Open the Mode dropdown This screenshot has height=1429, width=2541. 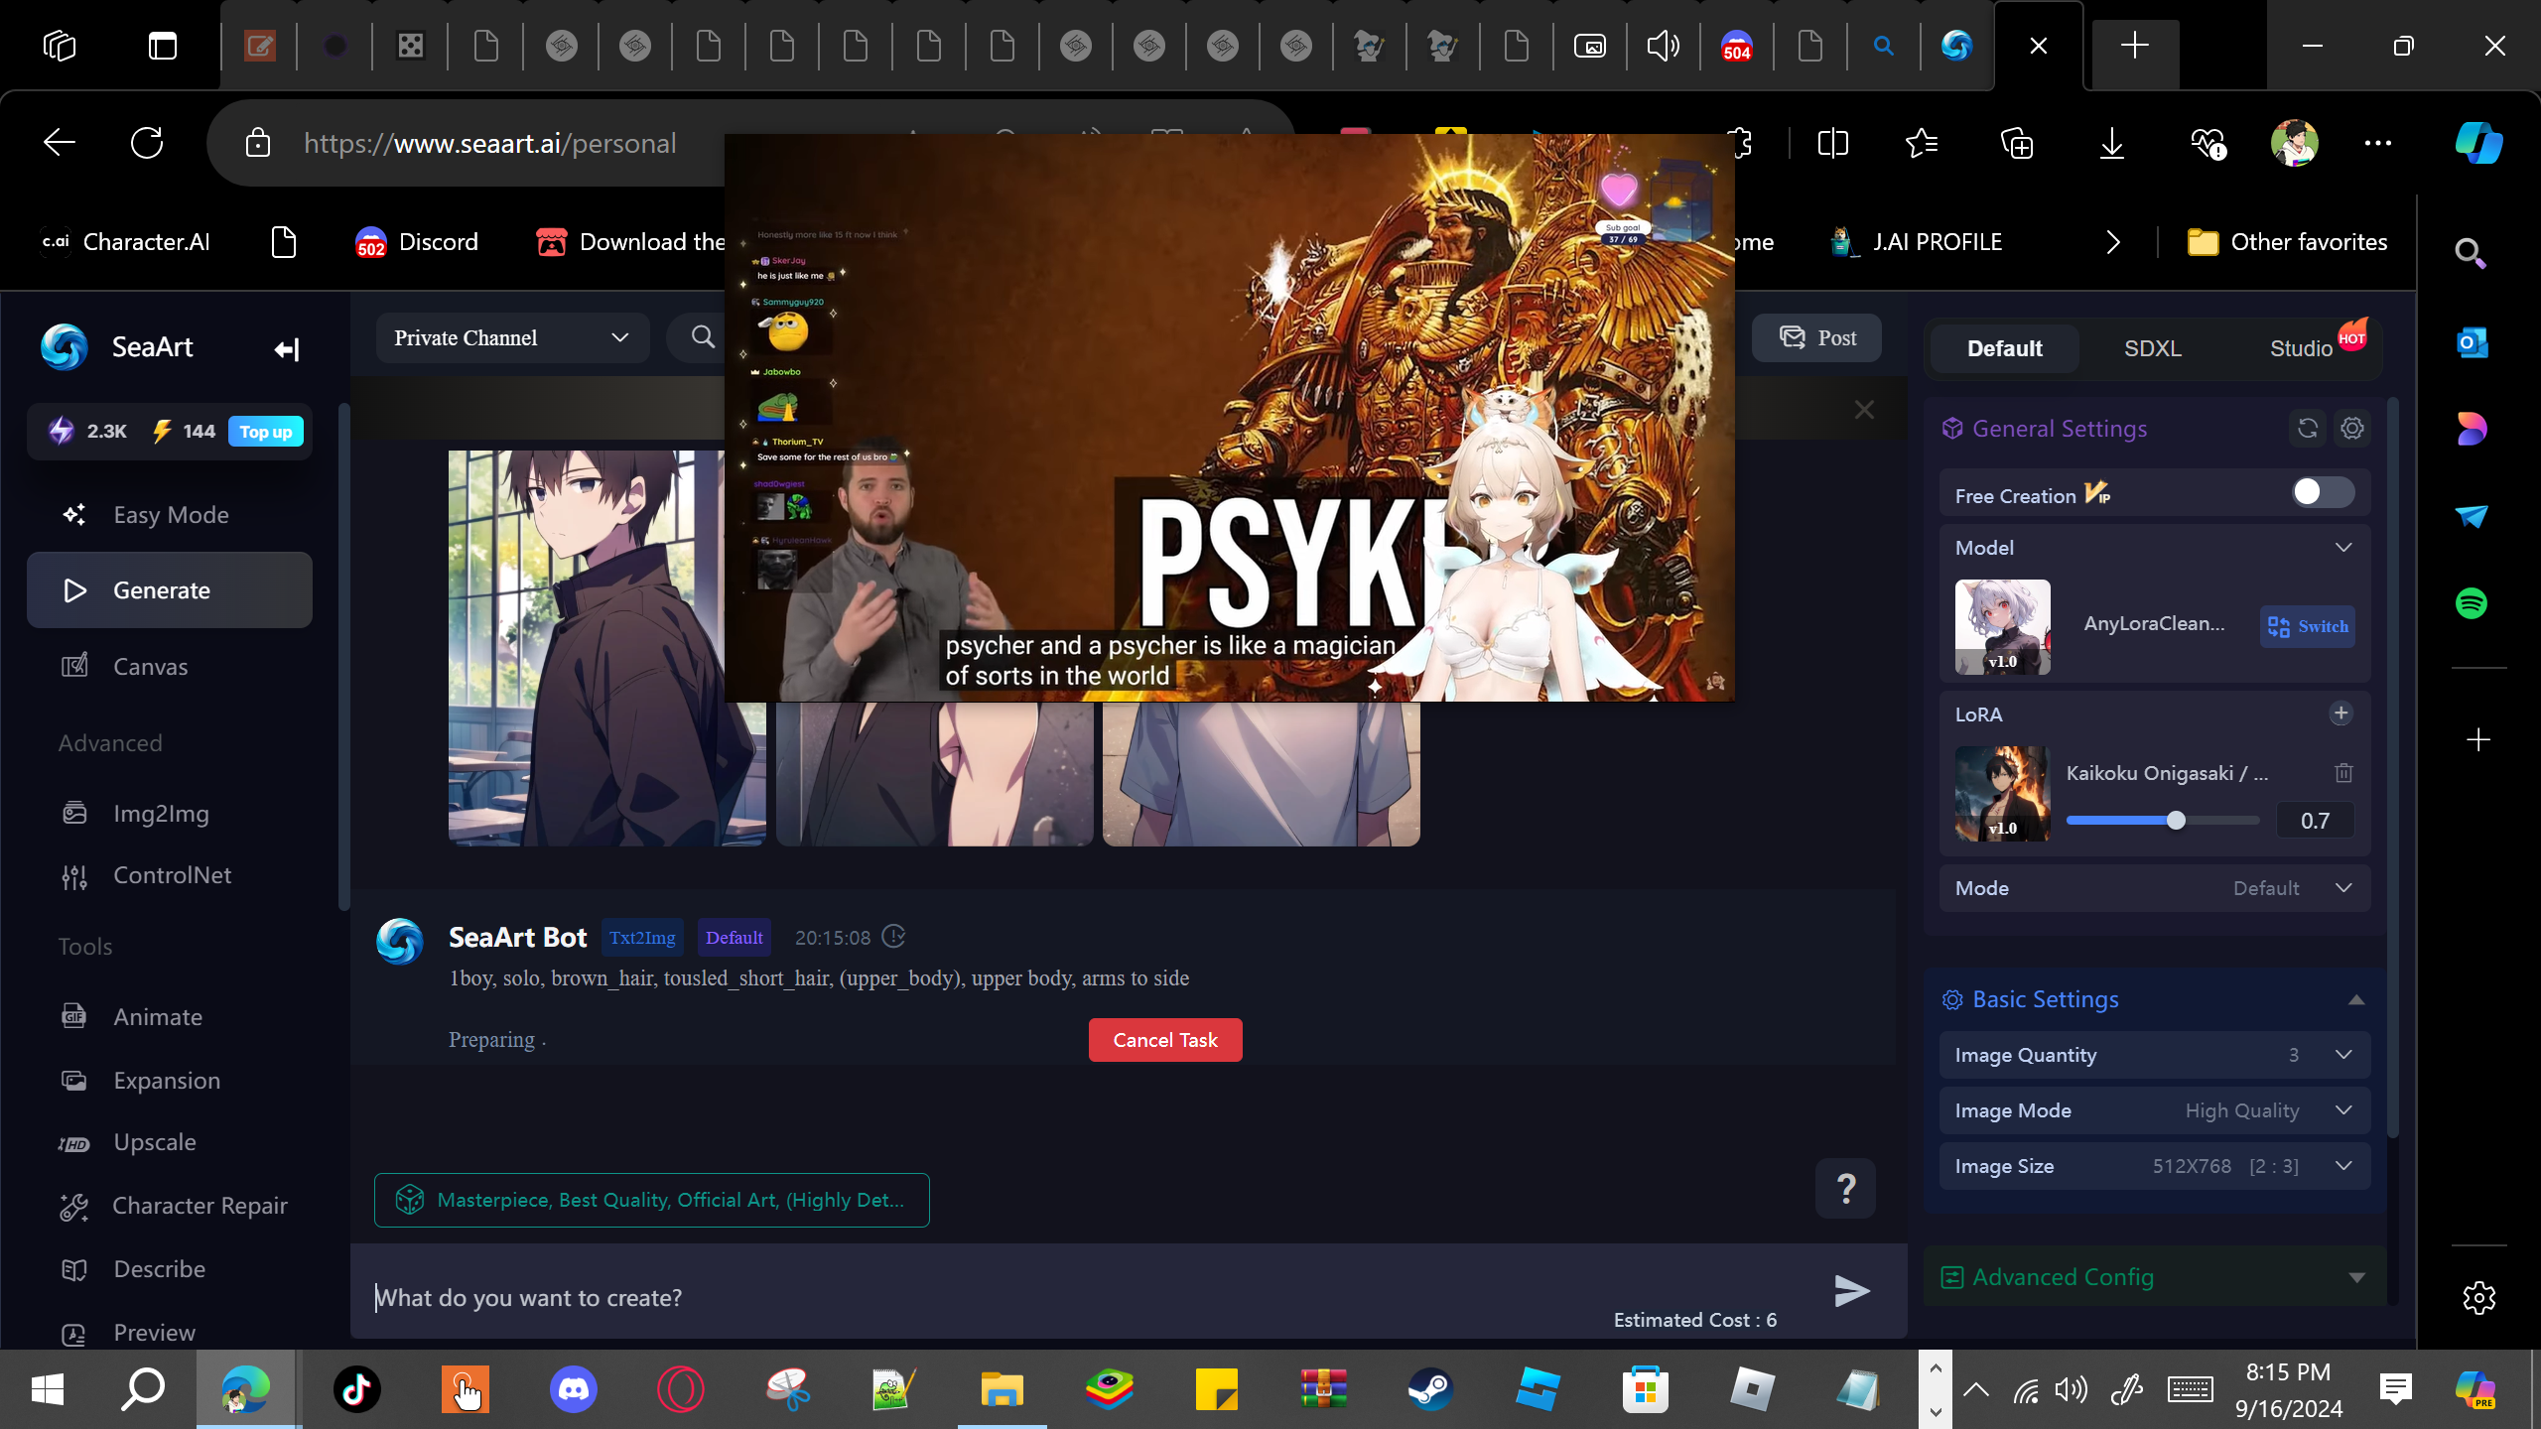pos(2155,888)
